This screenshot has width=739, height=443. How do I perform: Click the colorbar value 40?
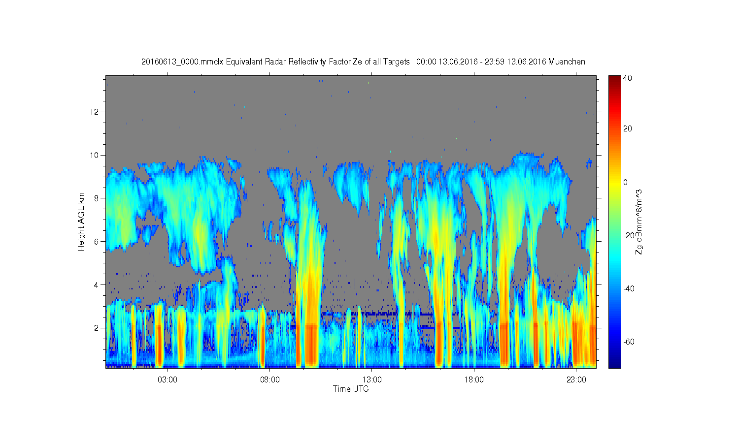628,78
